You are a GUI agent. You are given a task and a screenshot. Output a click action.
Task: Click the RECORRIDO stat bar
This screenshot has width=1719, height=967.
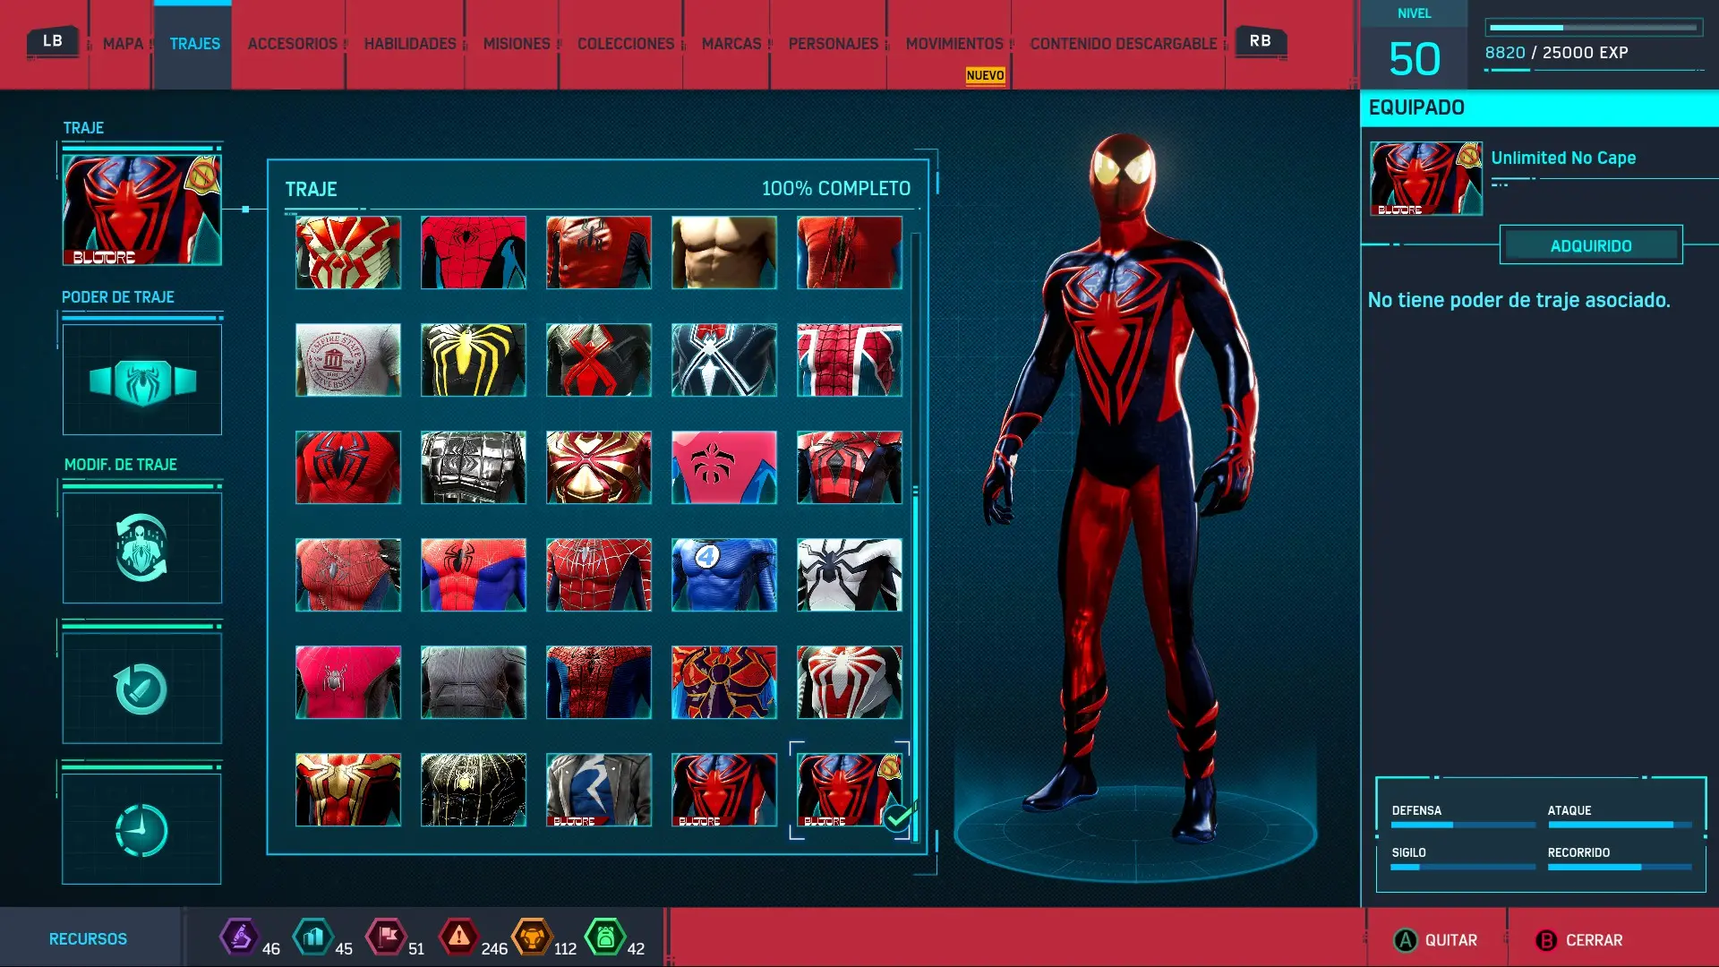1620,867
